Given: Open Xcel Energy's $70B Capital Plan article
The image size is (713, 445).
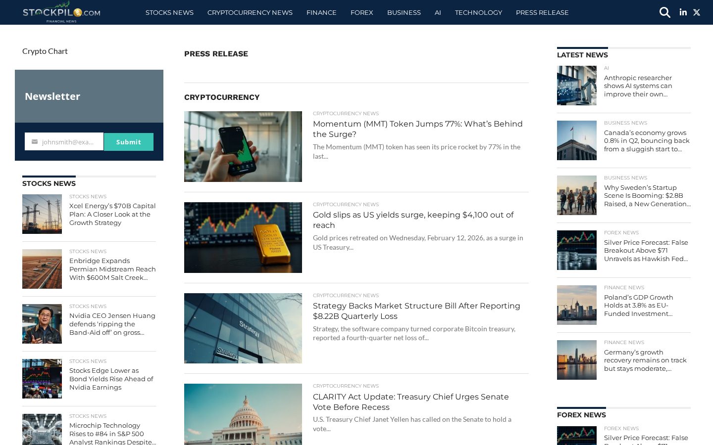Looking at the screenshot, I should point(112,214).
